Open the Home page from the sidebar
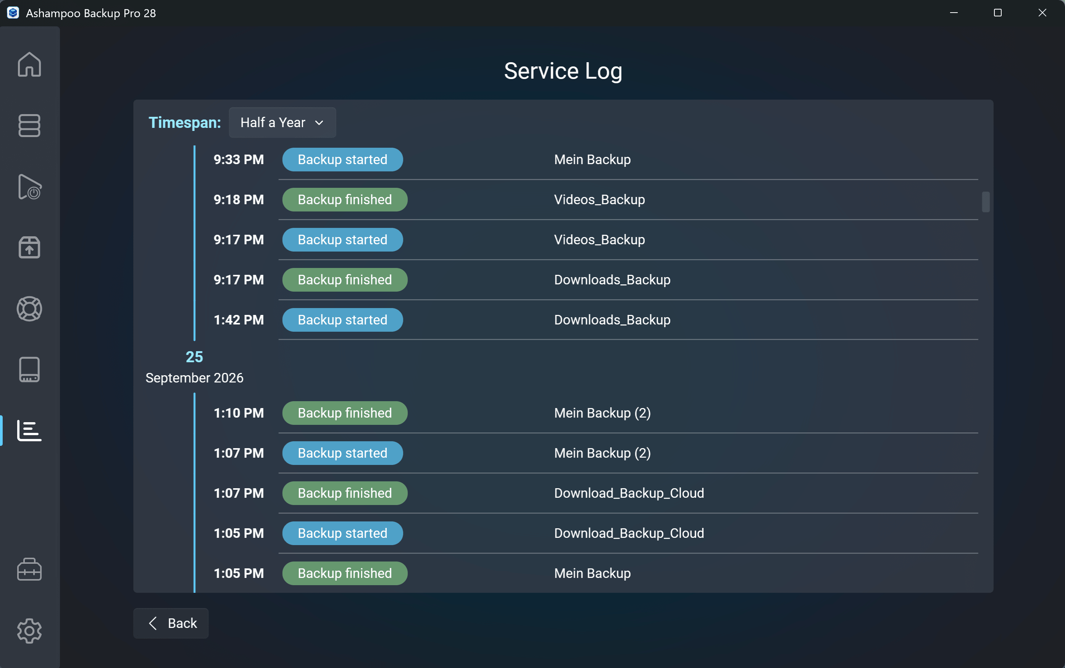The width and height of the screenshot is (1065, 668). pyautogui.click(x=29, y=65)
